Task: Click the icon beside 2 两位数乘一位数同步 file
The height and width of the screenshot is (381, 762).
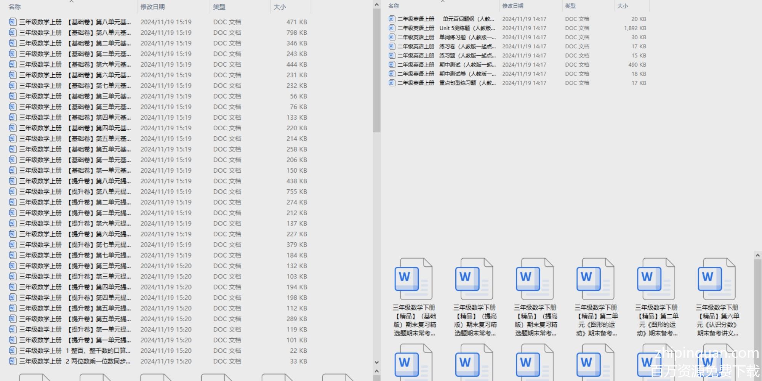Action: click(13, 361)
